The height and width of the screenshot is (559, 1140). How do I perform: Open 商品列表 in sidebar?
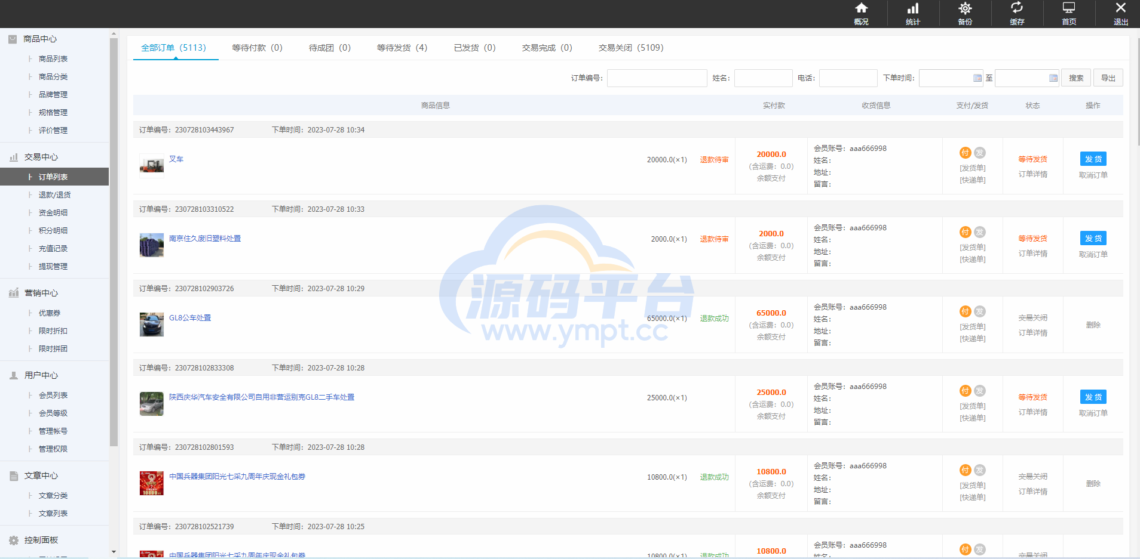click(x=53, y=59)
